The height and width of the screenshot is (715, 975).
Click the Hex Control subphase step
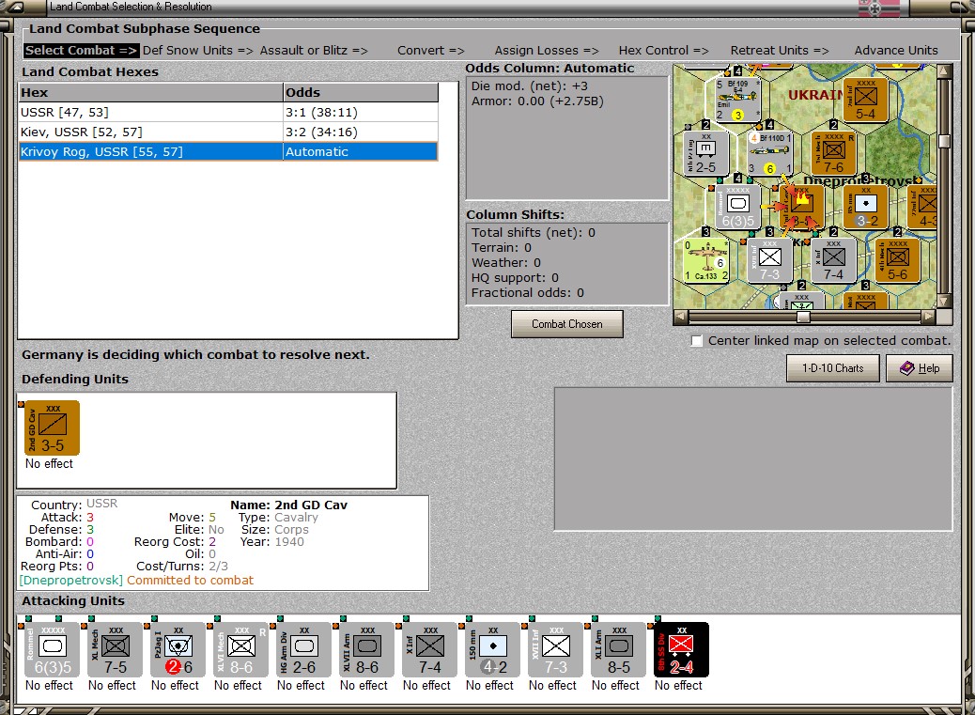(663, 51)
